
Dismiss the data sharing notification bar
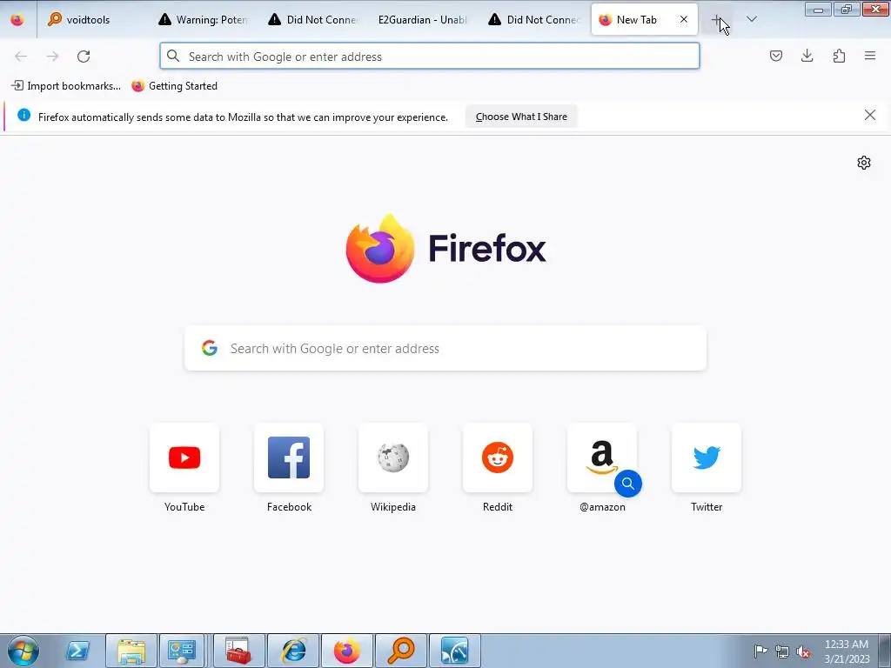click(x=869, y=116)
